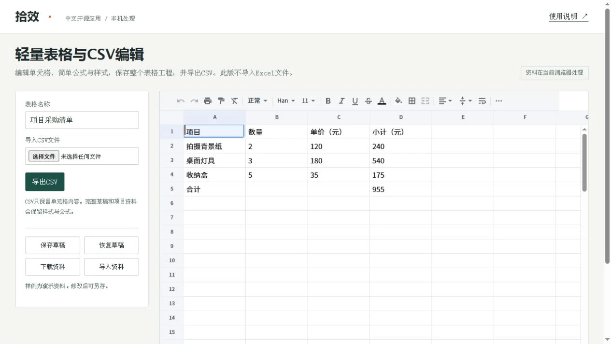Select cell containing 数量
Screen dimensions: 611x344
pyautogui.click(x=277, y=131)
